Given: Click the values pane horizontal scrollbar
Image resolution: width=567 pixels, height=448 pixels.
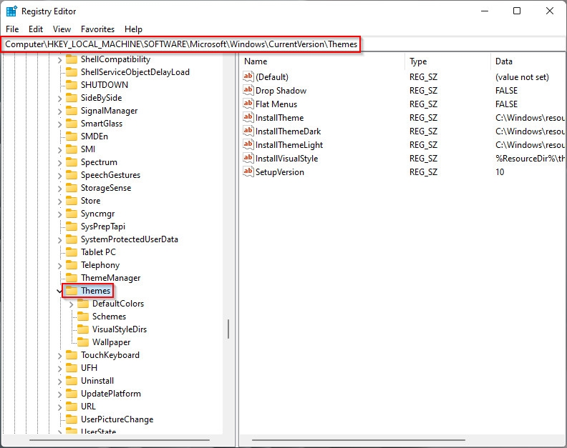Looking at the screenshot, I should 359,440.
